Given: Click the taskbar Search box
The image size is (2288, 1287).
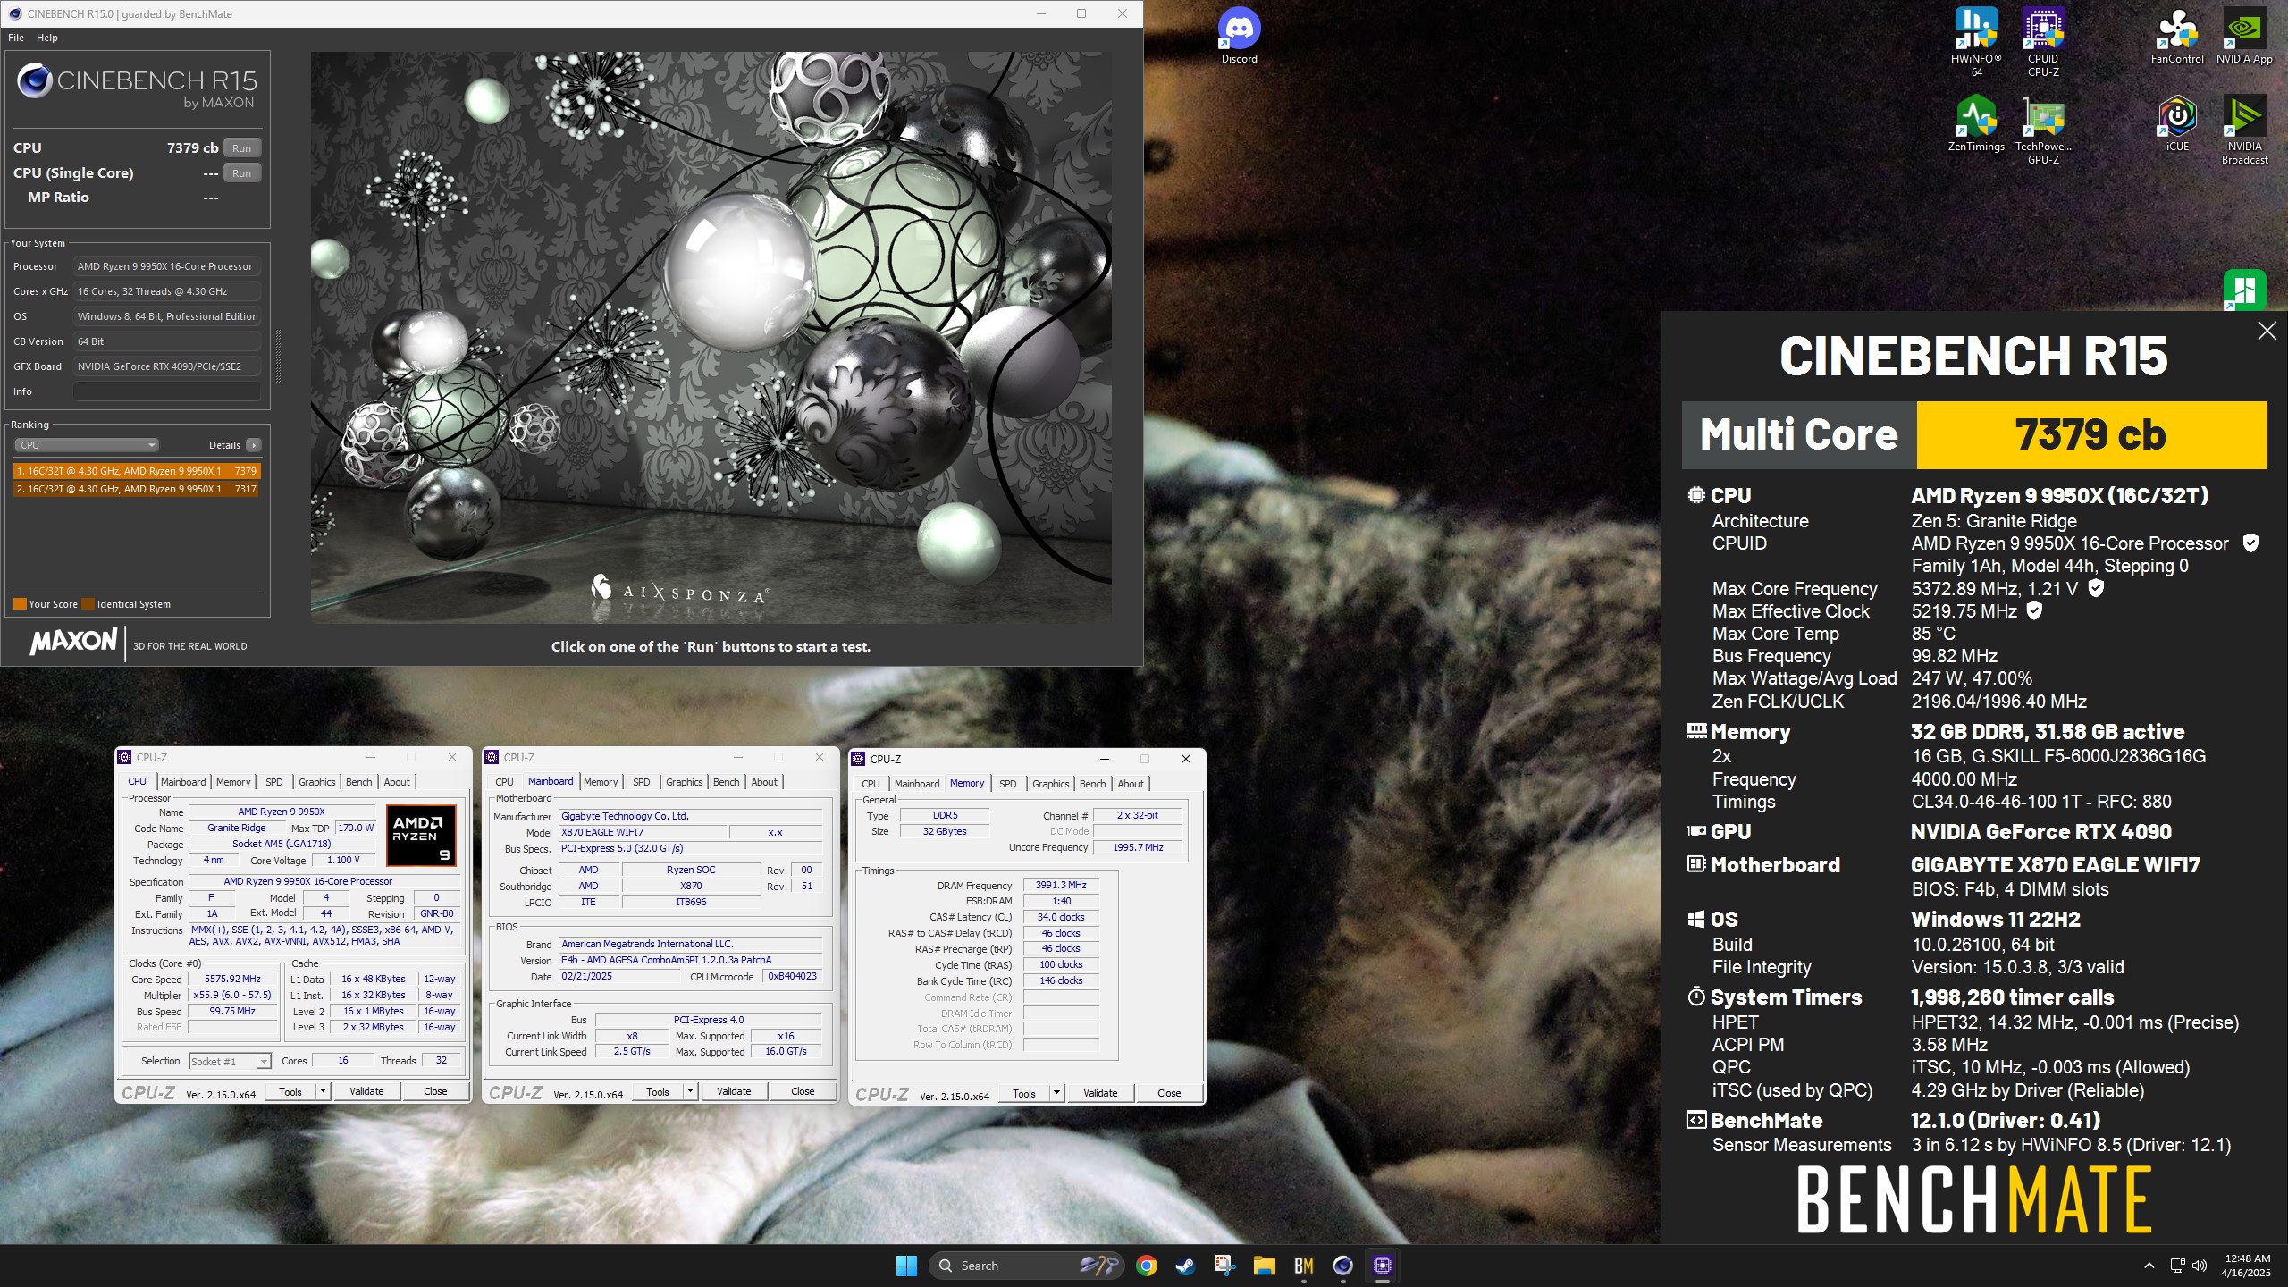Looking at the screenshot, I should pos(1025,1266).
